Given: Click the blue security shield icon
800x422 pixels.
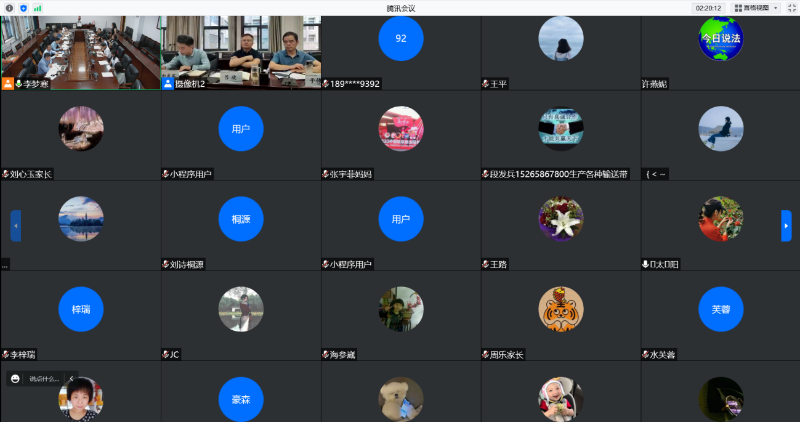Looking at the screenshot, I should (23, 8).
